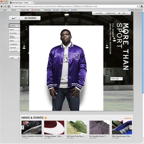Open the News + Events sidebar item

15,37
